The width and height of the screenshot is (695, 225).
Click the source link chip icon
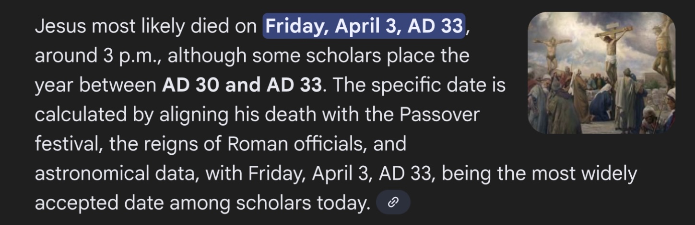click(393, 203)
